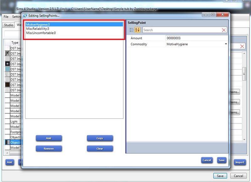
Task: Clear the search with the red X
Action: pyautogui.click(x=224, y=30)
